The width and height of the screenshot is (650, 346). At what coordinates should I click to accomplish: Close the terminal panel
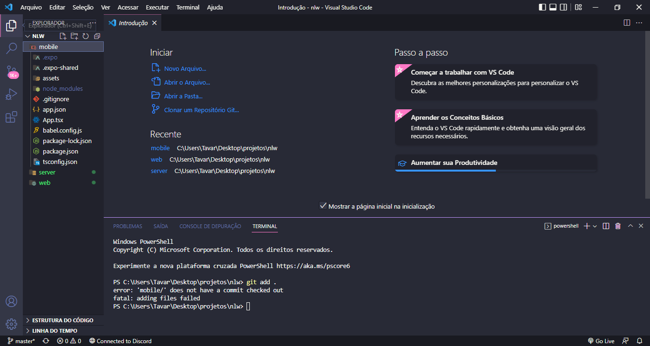click(x=641, y=226)
